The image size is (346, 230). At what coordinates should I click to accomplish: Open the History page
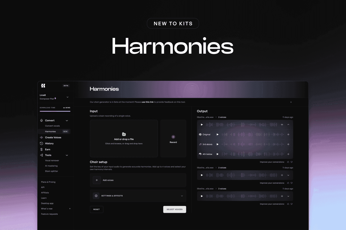click(49, 144)
